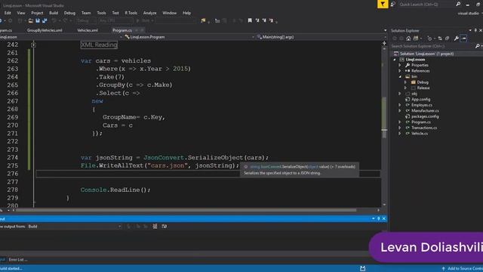Switch to the Error List tab
The width and height of the screenshot is (483, 272).
click(x=18, y=260)
